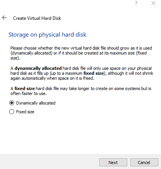Screen dimensions: 161x169
Task: Click the line starting "(dynamically allocated) or if"
Action: [79, 53]
